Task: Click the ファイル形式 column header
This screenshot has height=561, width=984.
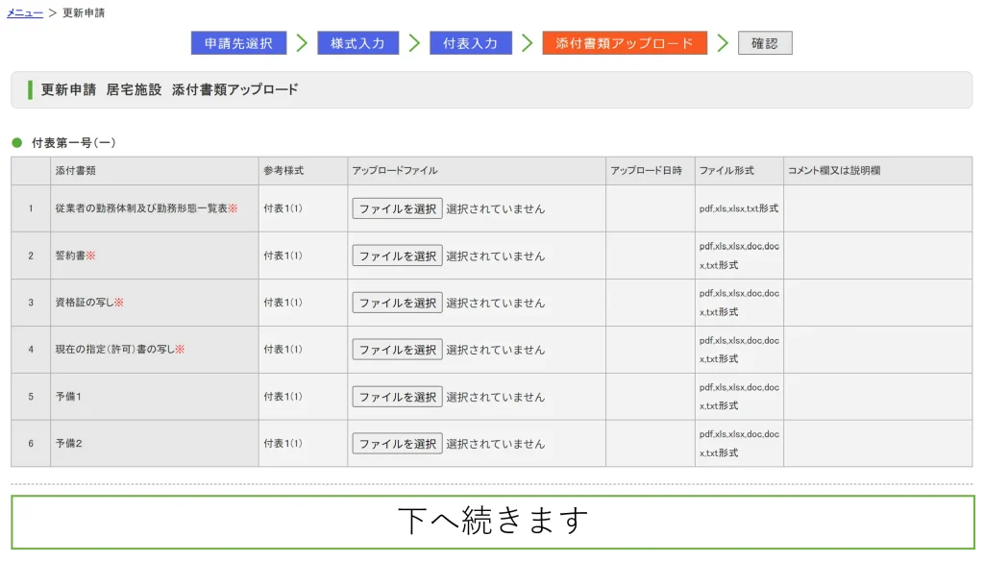Action: click(726, 170)
